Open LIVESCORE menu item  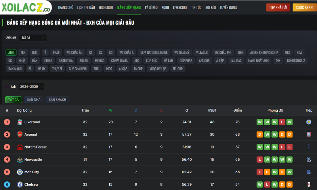tap(180, 8)
